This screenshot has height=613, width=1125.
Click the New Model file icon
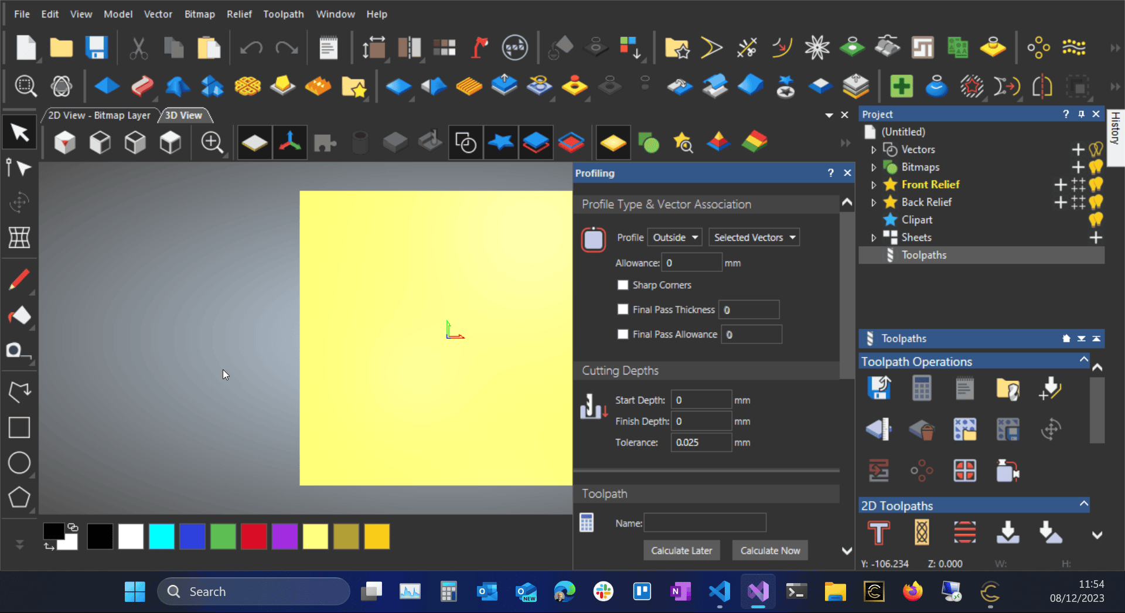click(26, 47)
